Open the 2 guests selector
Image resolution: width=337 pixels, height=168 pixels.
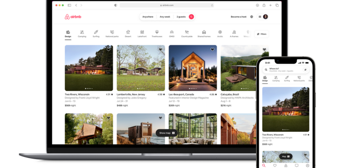pos(181,17)
